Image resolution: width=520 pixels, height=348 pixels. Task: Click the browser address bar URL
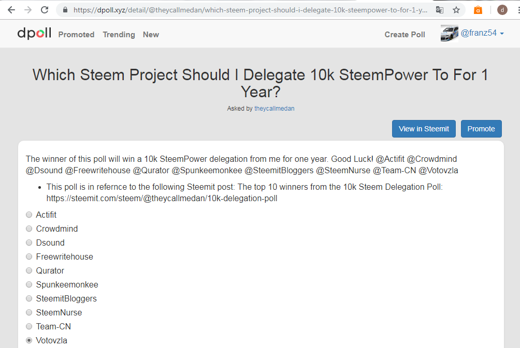(x=250, y=10)
